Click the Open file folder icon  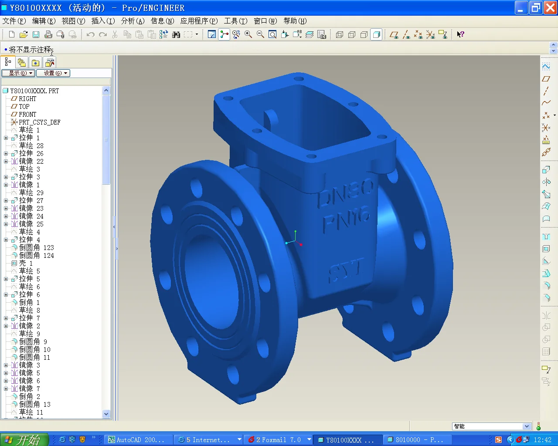[x=24, y=34]
